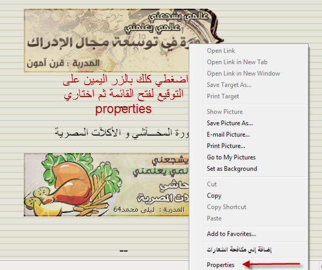
Task: Choose Copy Shortcut menu item
Action: pyautogui.click(x=226, y=207)
